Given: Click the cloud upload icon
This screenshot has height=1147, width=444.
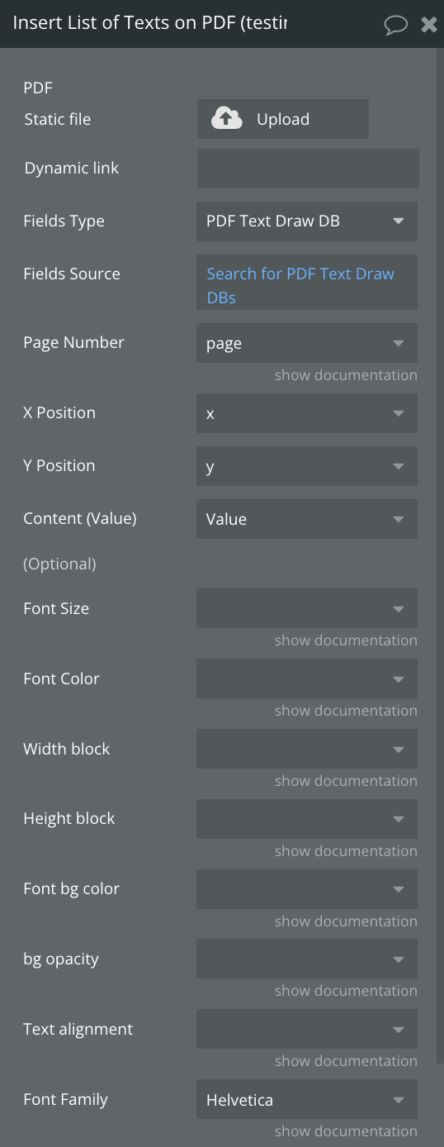Looking at the screenshot, I should click(x=227, y=119).
